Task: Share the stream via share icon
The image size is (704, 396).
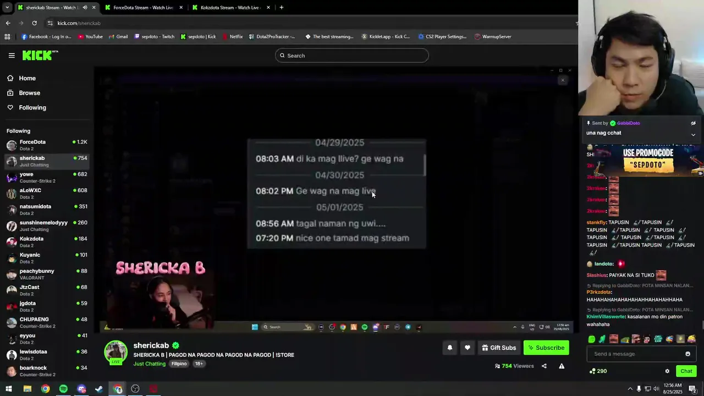Action: [544, 366]
